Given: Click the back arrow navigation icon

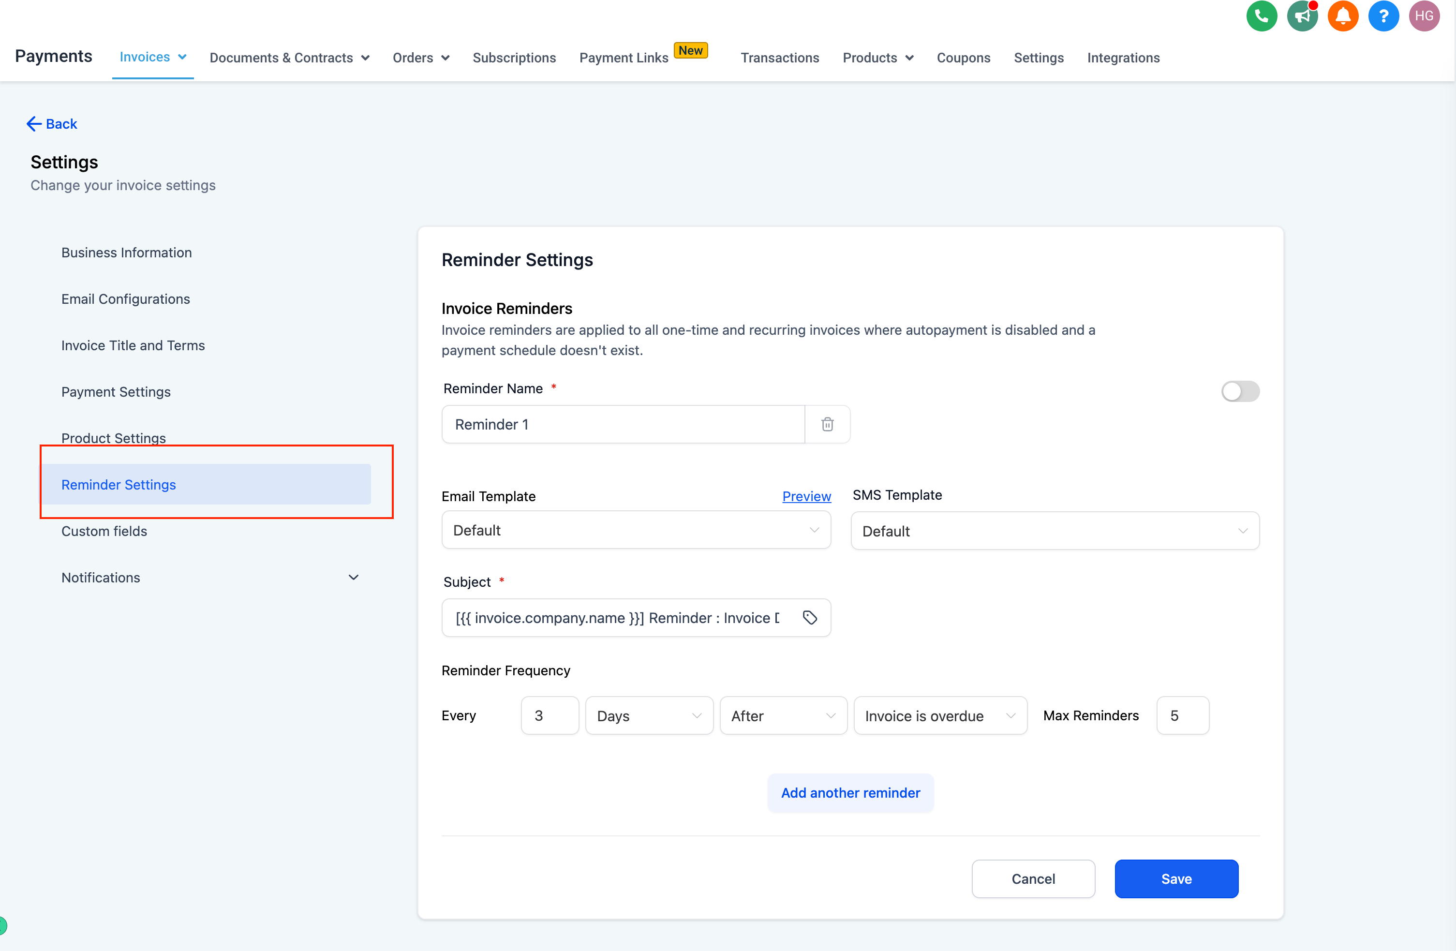Looking at the screenshot, I should pyautogui.click(x=32, y=124).
